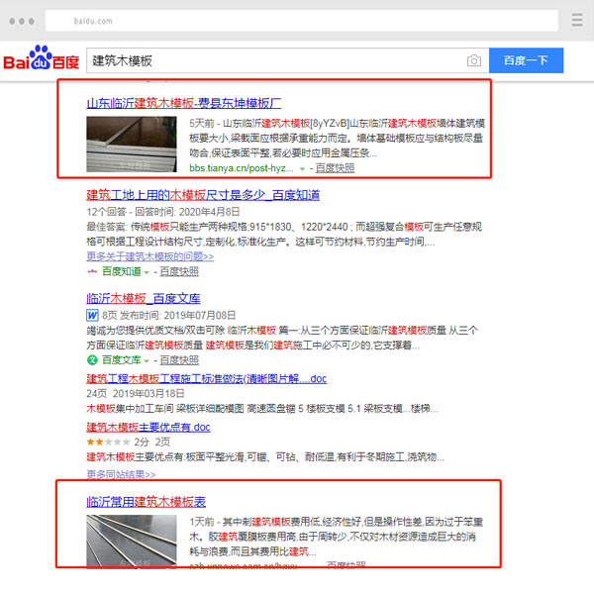Viewport: 594px width, 594px height.
Task: Open 建筑木模板主要优点有.doc link
Action: (148, 427)
